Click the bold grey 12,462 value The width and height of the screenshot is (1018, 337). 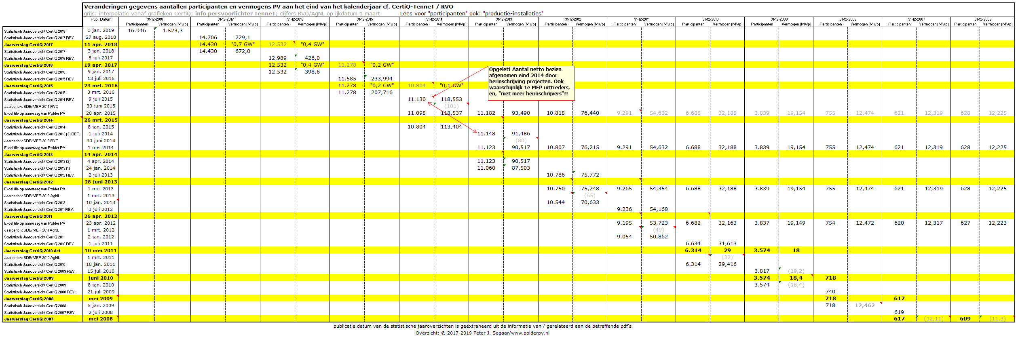[865, 305]
